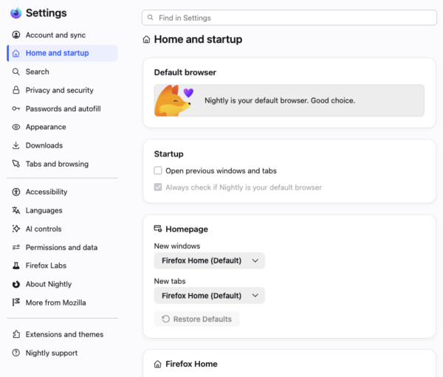Go to Tabs and browsing category

pos(62,164)
